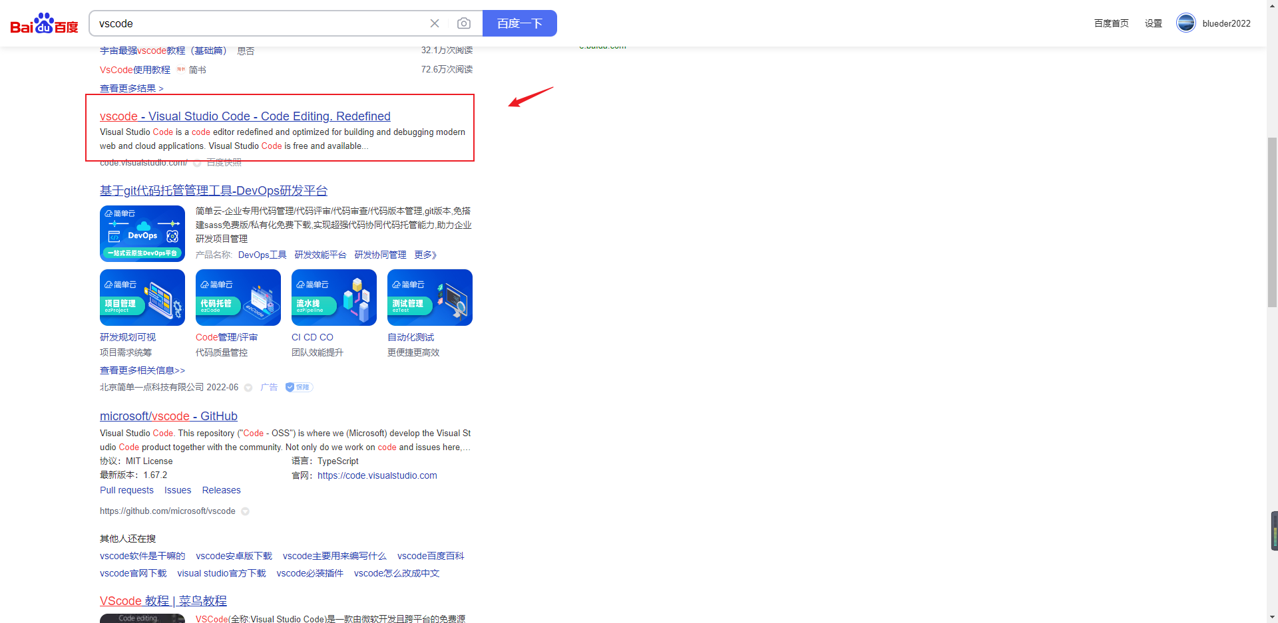The width and height of the screenshot is (1278, 623).
Task: Click the Baidu logo
Action: [44, 24]
